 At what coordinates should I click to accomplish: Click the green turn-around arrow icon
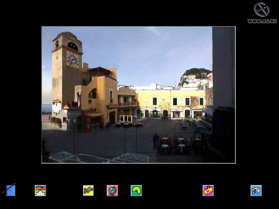[x=136, y=190]
